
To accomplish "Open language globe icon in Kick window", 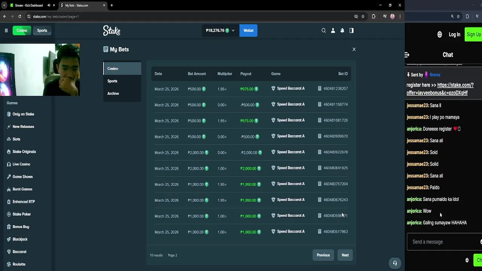I will click(x=439, y=35).
